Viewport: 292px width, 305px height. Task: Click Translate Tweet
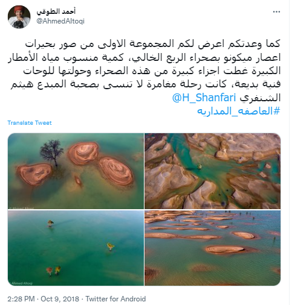(x=30, y=123)
